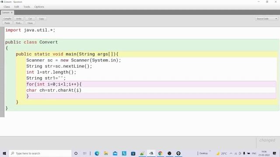The height and width of the screenshot is (157, 280).
Task: Click the Copy toolbar button
Action: click(x=42, y=19)
